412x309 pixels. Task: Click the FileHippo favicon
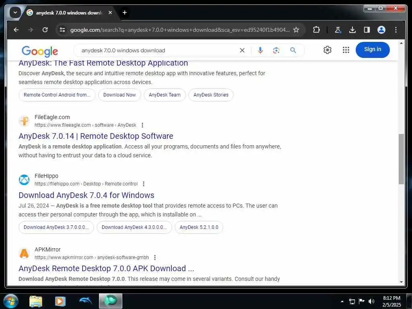coord(24,180)
